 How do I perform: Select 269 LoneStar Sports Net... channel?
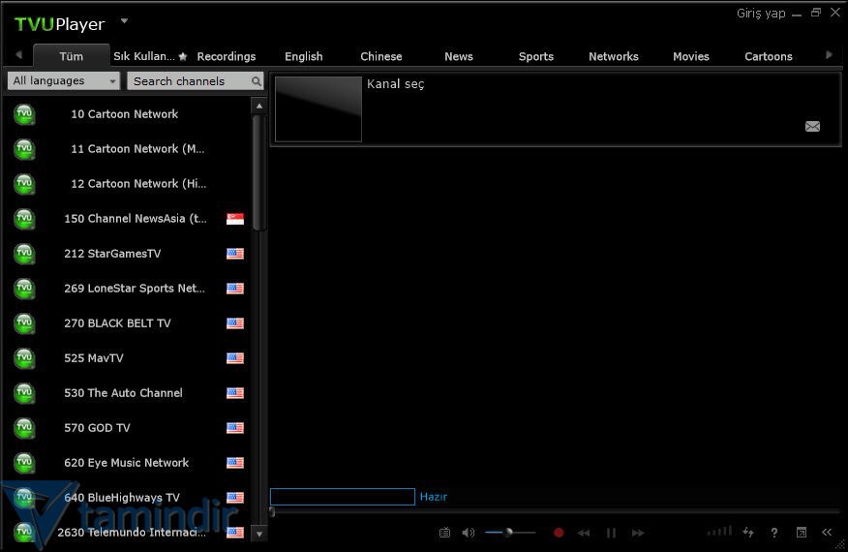pyautogui.click(x=128, y=289)
